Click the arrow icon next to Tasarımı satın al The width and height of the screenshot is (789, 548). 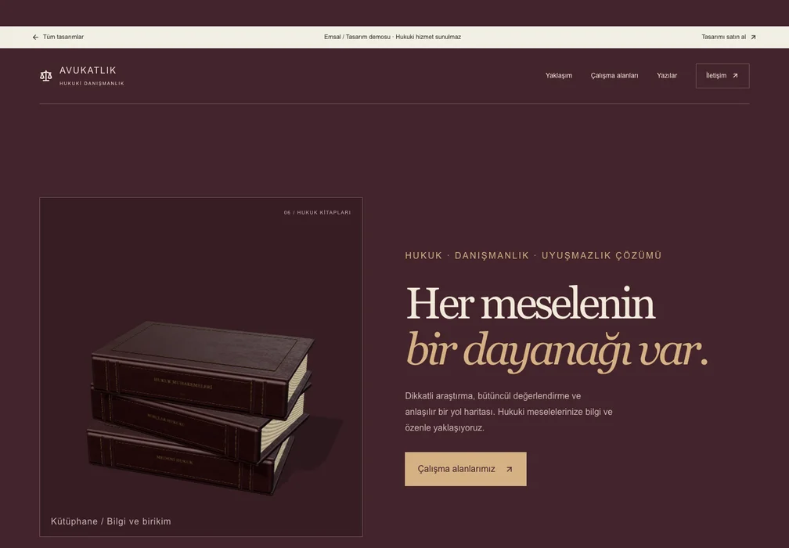(753, 38)
